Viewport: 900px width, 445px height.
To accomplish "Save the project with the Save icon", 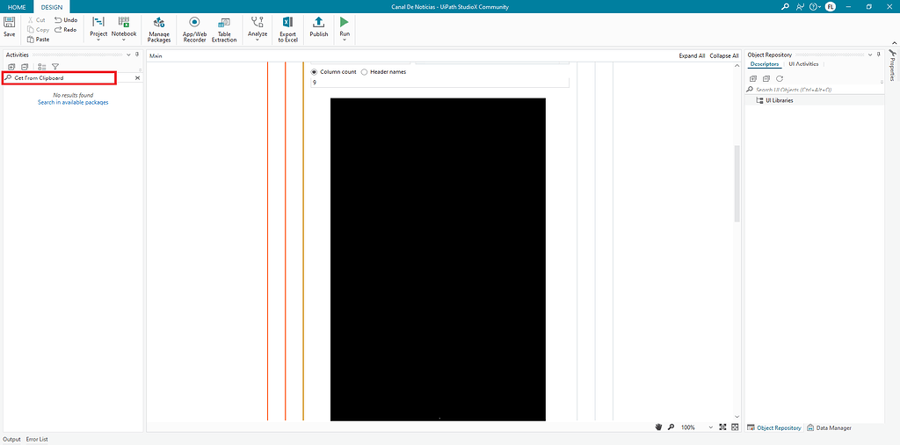I will [9, 26].
